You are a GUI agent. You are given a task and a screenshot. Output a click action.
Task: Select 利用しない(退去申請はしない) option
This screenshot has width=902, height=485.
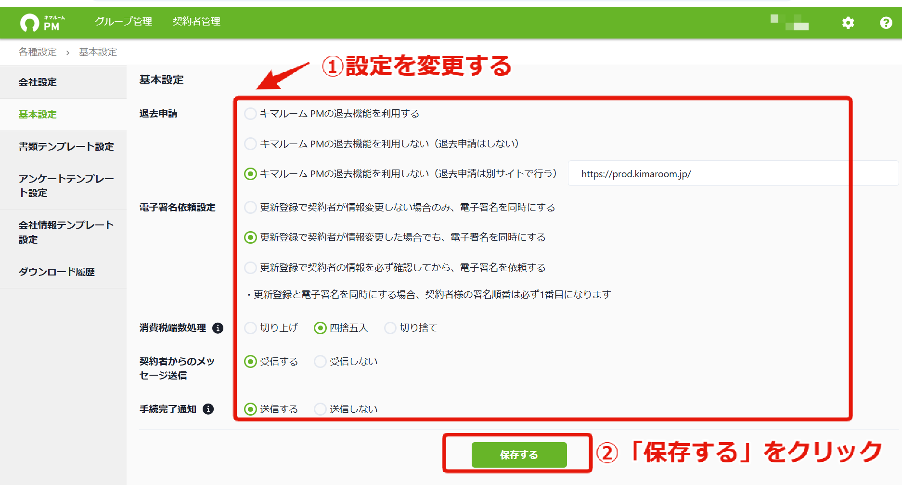coord(250,144)
